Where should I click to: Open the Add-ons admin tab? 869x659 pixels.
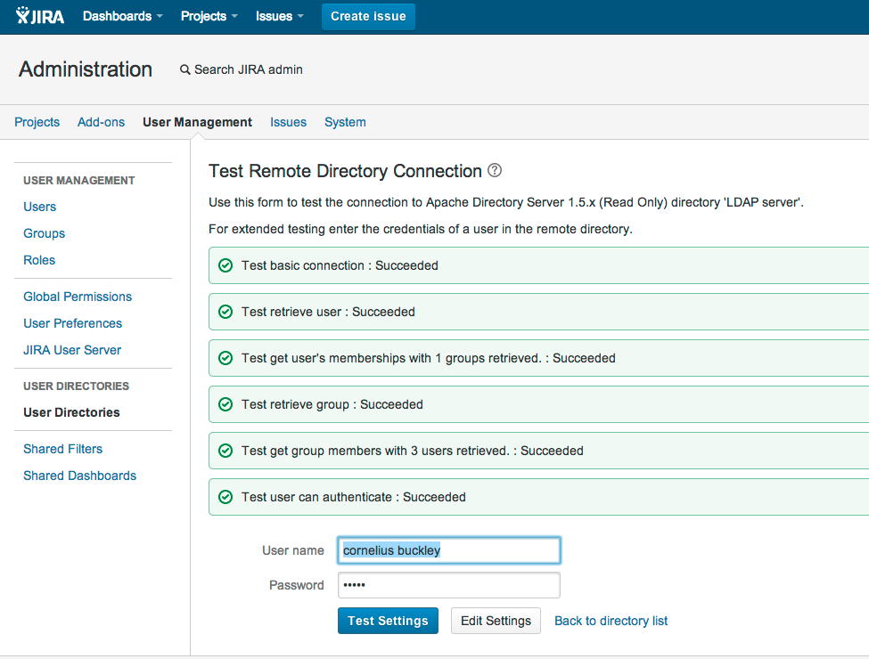pos(101,122)
